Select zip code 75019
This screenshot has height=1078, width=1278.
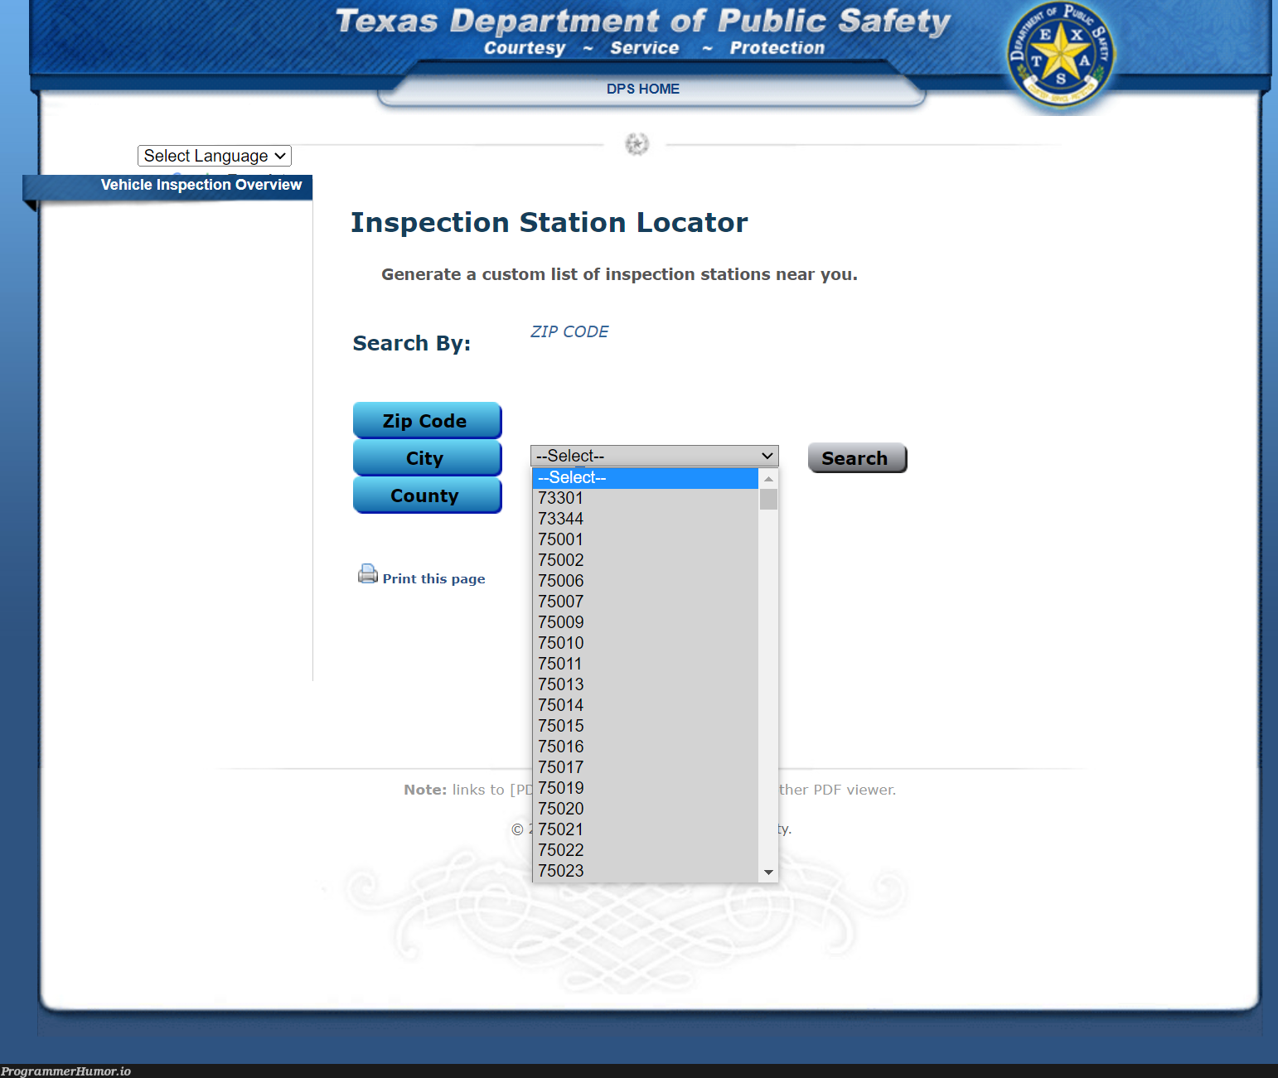645,788
